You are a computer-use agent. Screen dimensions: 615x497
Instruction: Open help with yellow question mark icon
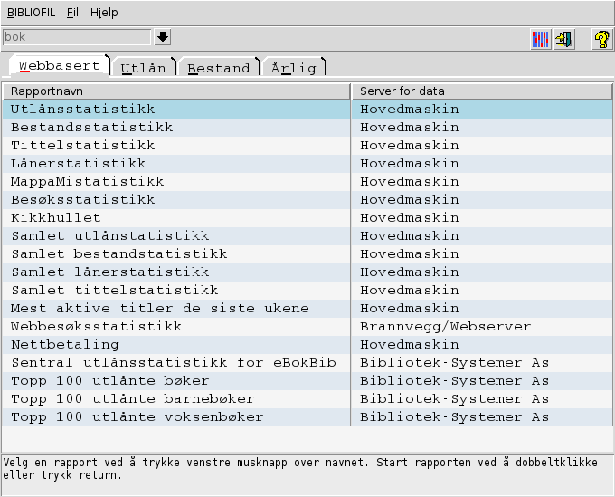pyautogui.click(x=601, y=39)
